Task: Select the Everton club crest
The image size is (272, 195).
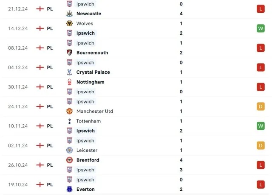Action: 69,189
